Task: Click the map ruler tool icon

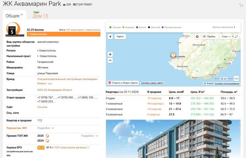Action: point(236,78)
